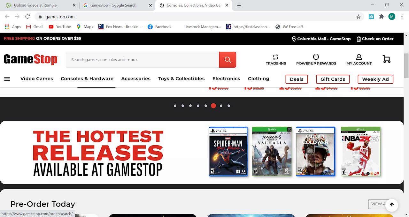Bookmark this page with star icon
The height and width of the screenshot is (217, 409).
[x=359, y=17]
